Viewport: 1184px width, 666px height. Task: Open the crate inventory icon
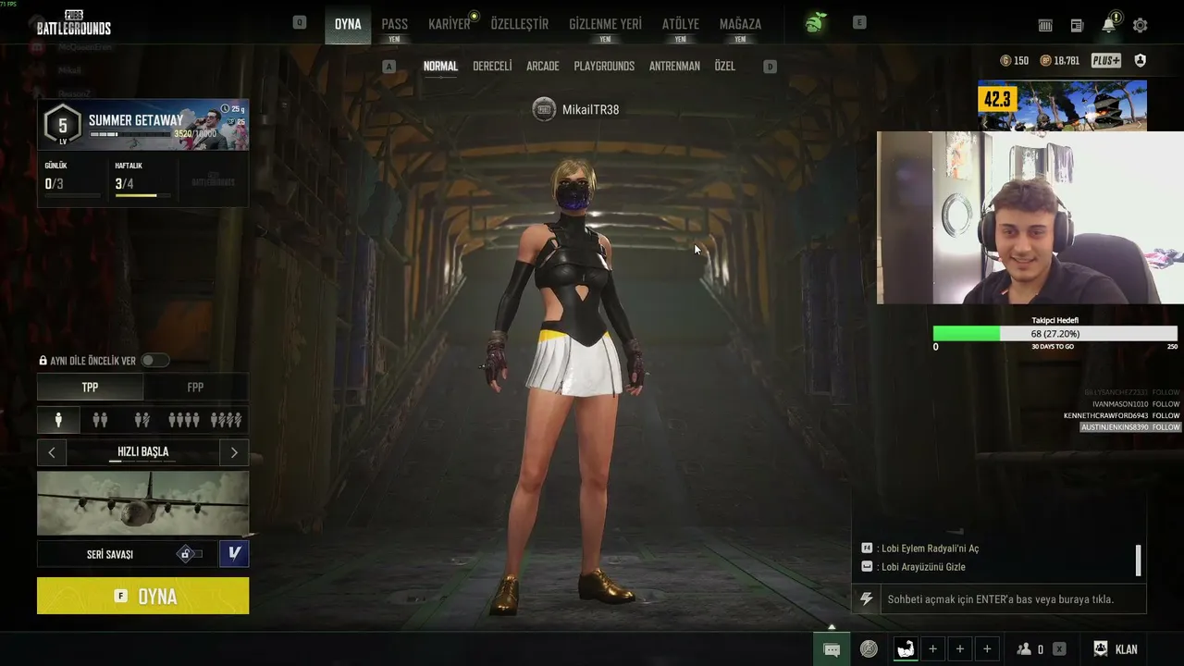(1046, 26)
